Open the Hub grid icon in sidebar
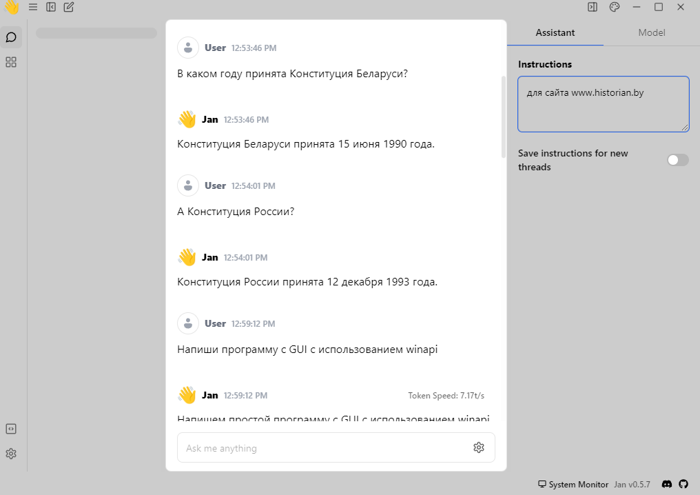Image resolution: width=700 pixels, height=495 pixels. (11, 62)
